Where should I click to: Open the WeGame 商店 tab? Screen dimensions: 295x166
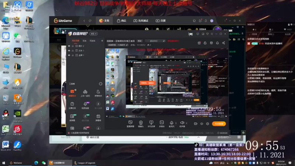click(x=122, y=21)
